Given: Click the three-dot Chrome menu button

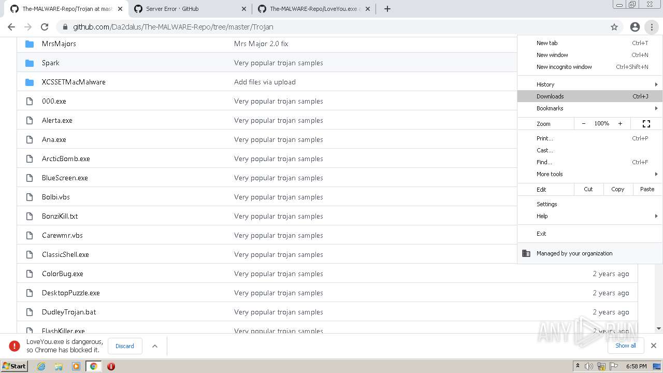Looking at the screenshot, I should click(652, 27).
